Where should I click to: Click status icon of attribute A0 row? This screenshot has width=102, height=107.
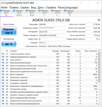[x=3, y=66]
